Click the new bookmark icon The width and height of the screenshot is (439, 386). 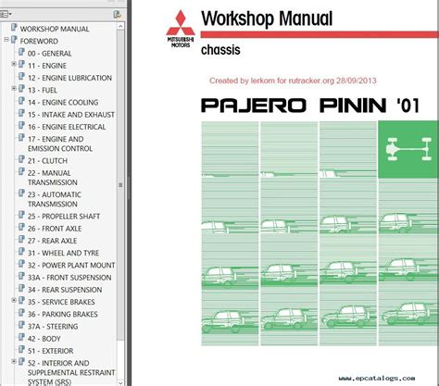(117, 14)
